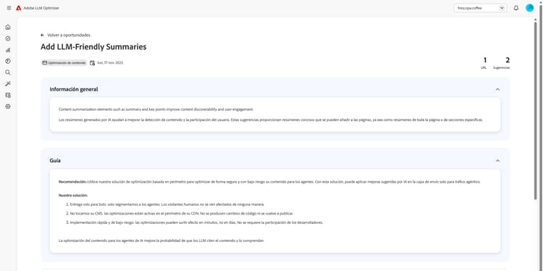This screenshot has height=271, width=543.
Task: Click the URL count value 1
Action: (x=484, y=60)
